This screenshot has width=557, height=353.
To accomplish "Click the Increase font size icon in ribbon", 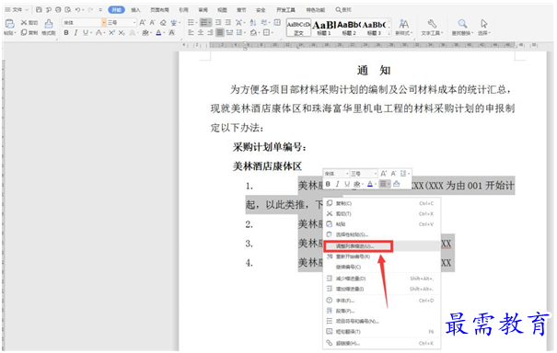I will [x=143, y=23].
